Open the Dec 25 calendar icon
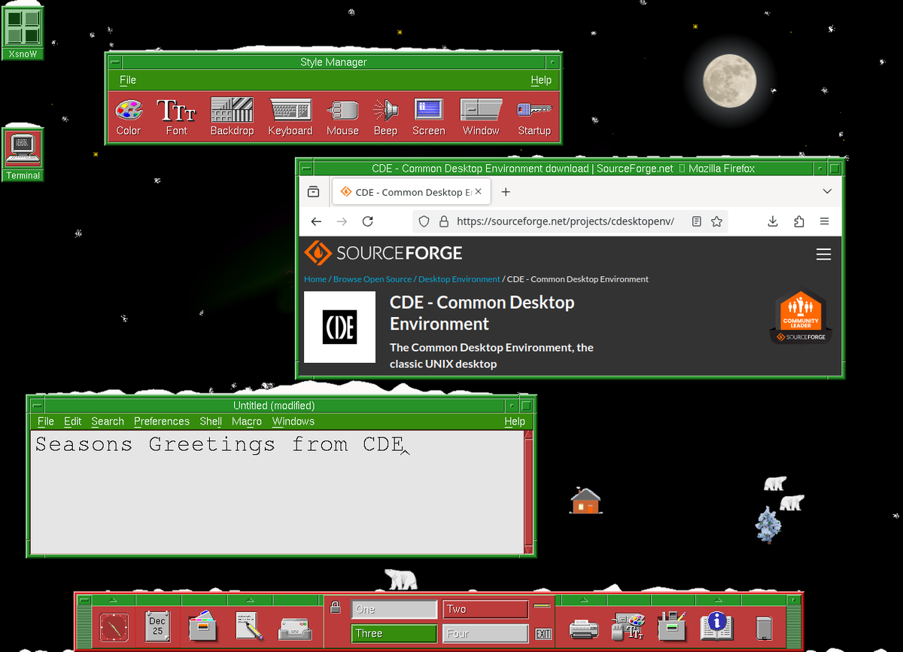Viewport: 903px width, 652px height. click(x=157, y=626)
